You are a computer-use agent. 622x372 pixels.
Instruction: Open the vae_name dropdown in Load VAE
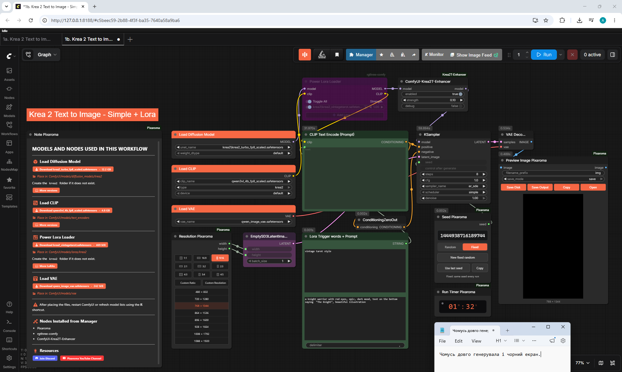coord(233,222)
